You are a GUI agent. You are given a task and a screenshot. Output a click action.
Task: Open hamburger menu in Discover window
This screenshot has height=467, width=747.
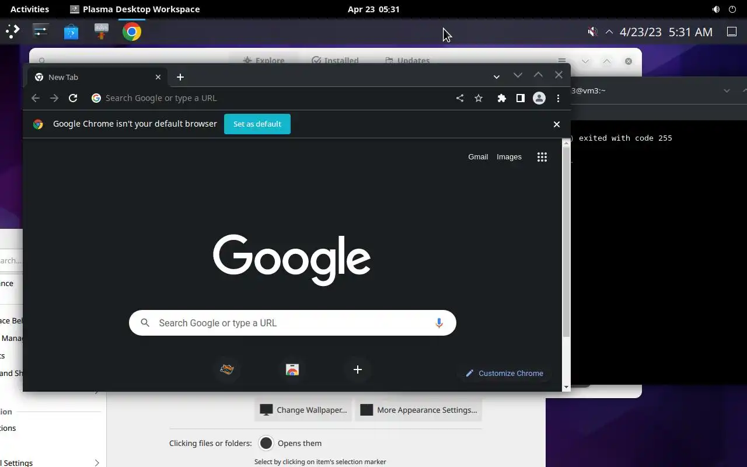tap(561, 60)
